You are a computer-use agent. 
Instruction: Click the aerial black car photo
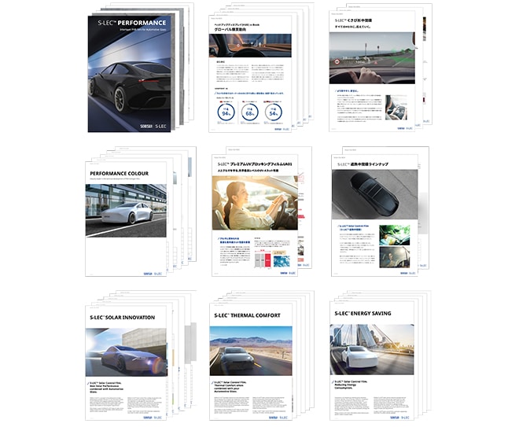click(x=374, y=195)
